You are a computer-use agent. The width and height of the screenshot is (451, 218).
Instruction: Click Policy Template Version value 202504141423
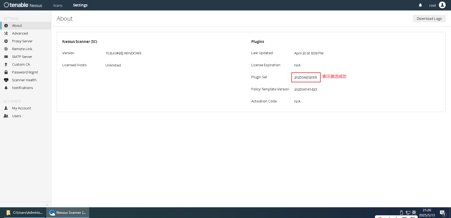point(306,90)
